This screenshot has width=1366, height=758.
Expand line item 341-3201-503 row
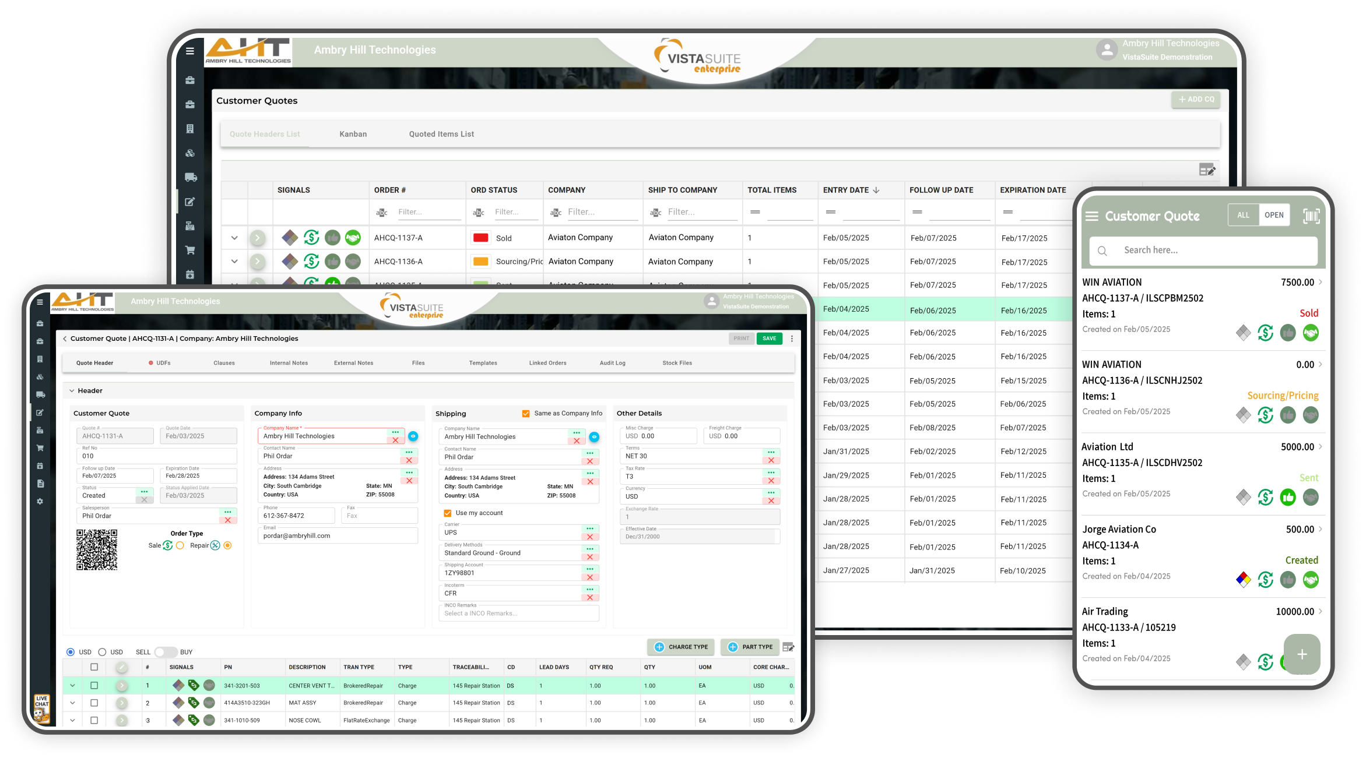tap(73, 686)
